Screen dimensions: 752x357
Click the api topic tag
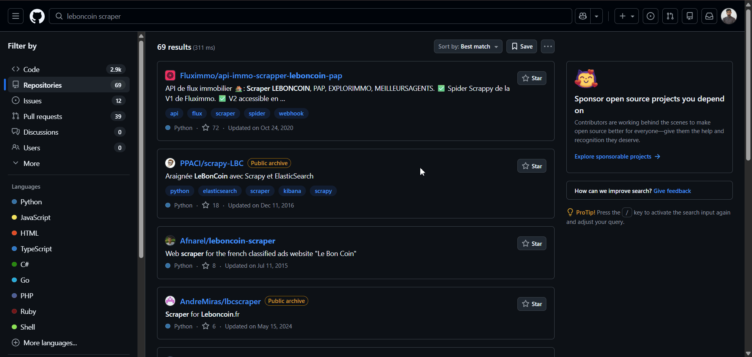(174, 114)
